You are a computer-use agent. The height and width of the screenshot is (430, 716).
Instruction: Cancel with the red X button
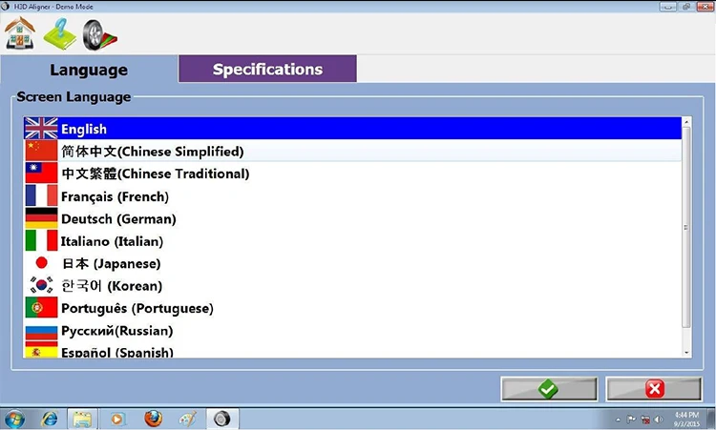pos(654,389)
